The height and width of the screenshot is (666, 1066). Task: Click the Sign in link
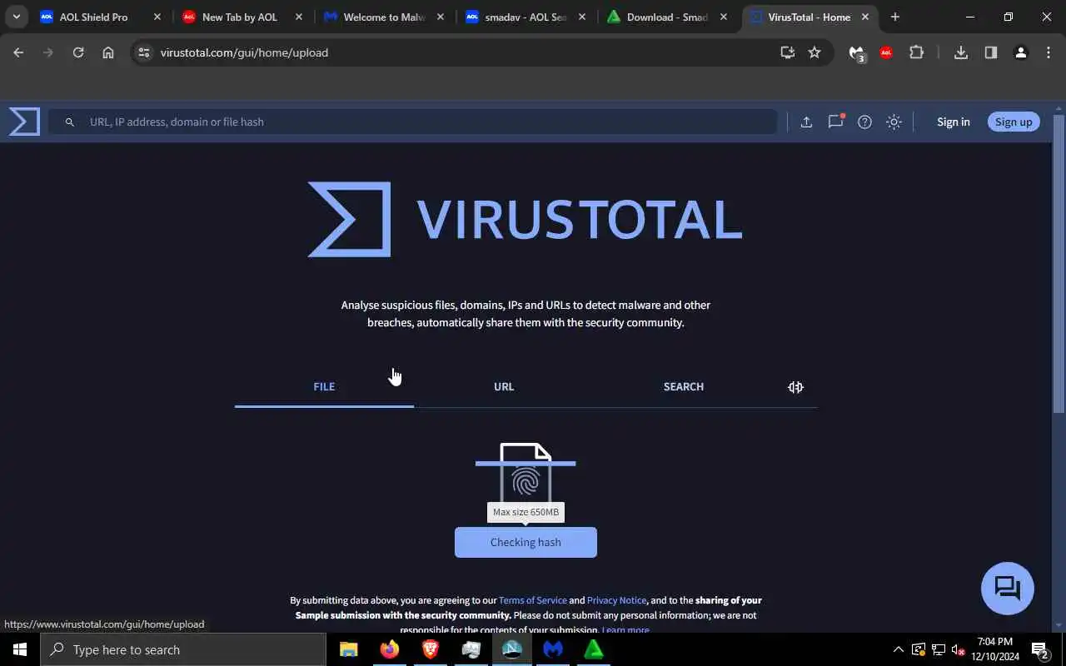953,122
